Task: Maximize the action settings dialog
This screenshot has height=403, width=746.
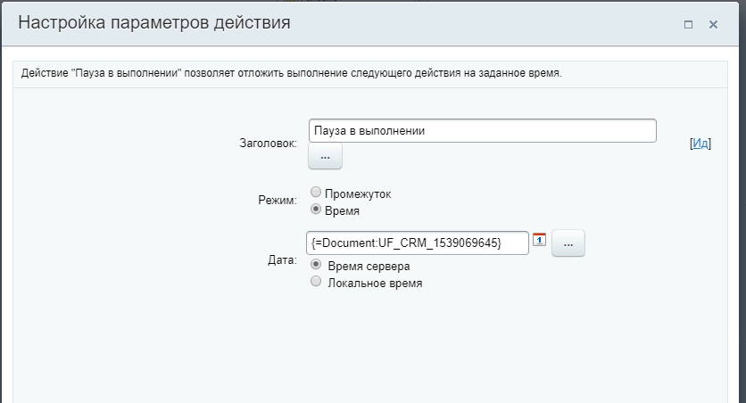Action: point(688,25)
